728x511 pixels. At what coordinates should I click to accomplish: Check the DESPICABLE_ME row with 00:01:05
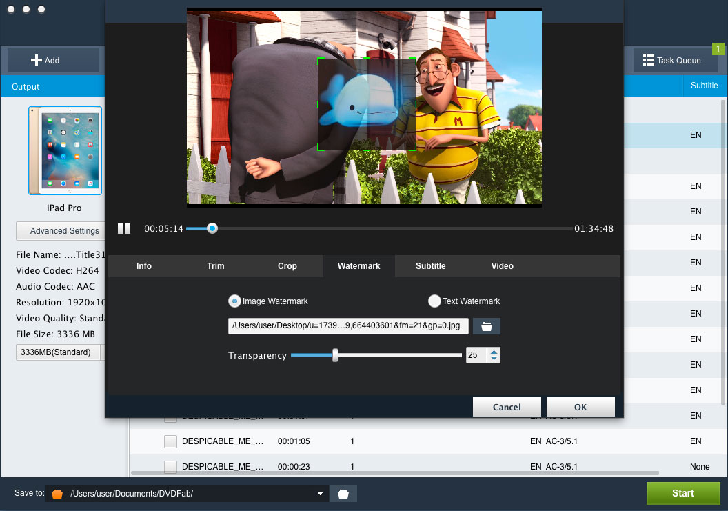point(170,441)
